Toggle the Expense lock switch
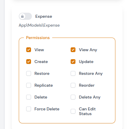The height and width of the screenshot is (129, 127). 25,16
